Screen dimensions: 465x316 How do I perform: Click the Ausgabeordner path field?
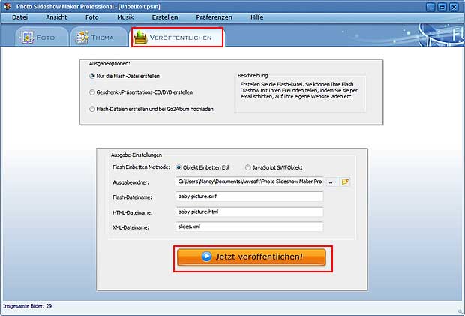click(250, 182)
